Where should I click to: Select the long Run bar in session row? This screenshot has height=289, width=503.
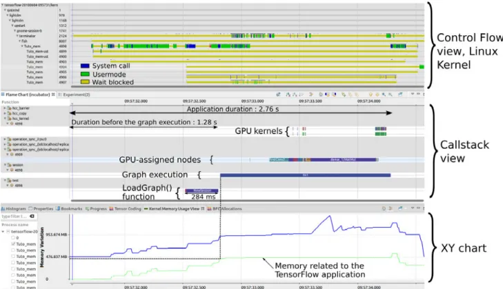tap(306, 175)
